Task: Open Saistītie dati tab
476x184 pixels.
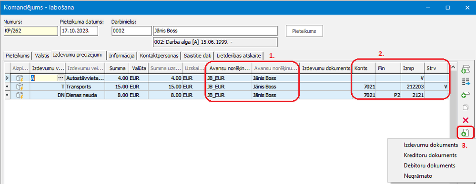Action: 197,56
